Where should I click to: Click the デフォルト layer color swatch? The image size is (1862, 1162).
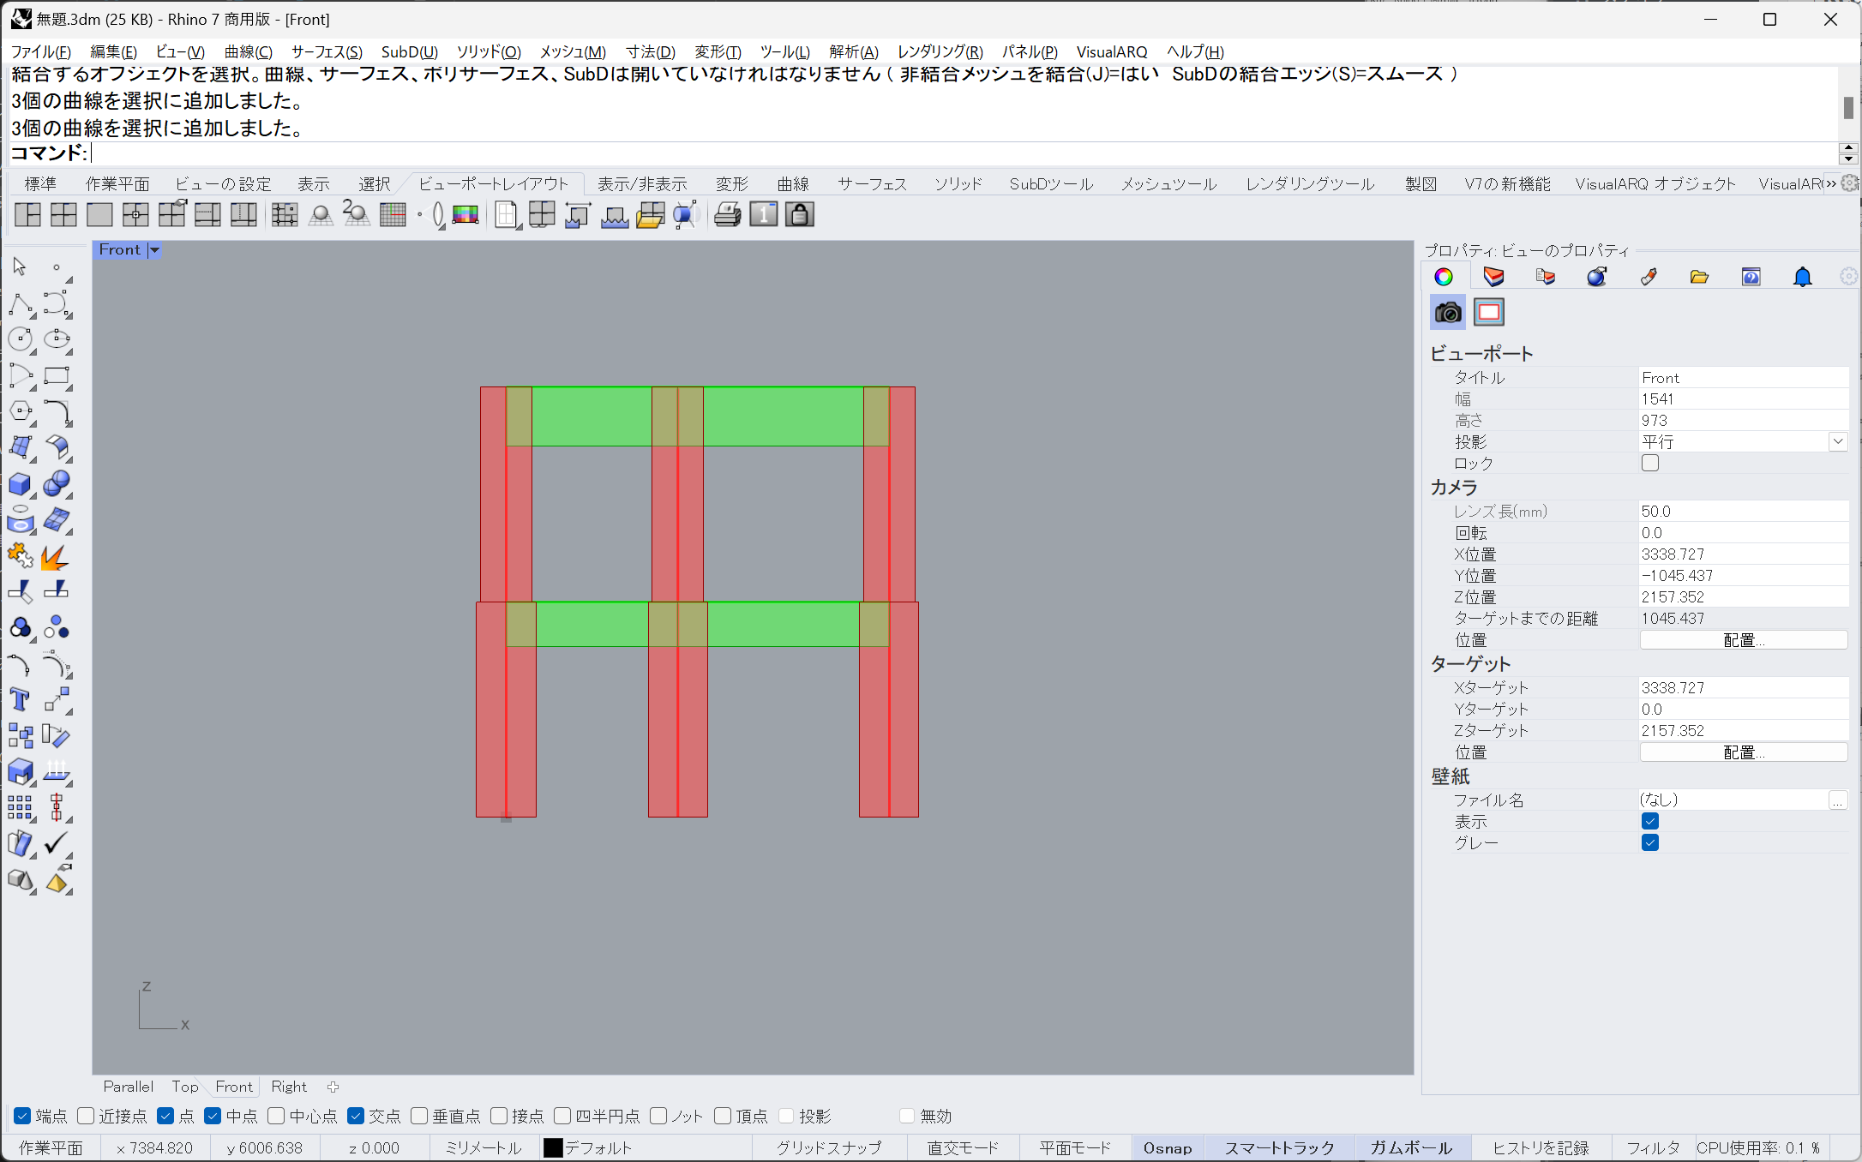point(553,1147)
